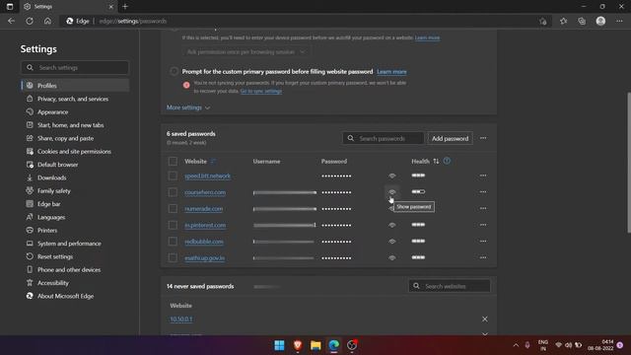Tick checkbox for esathi.up.gov.in

pyautogui.click(x=173, y=258)
